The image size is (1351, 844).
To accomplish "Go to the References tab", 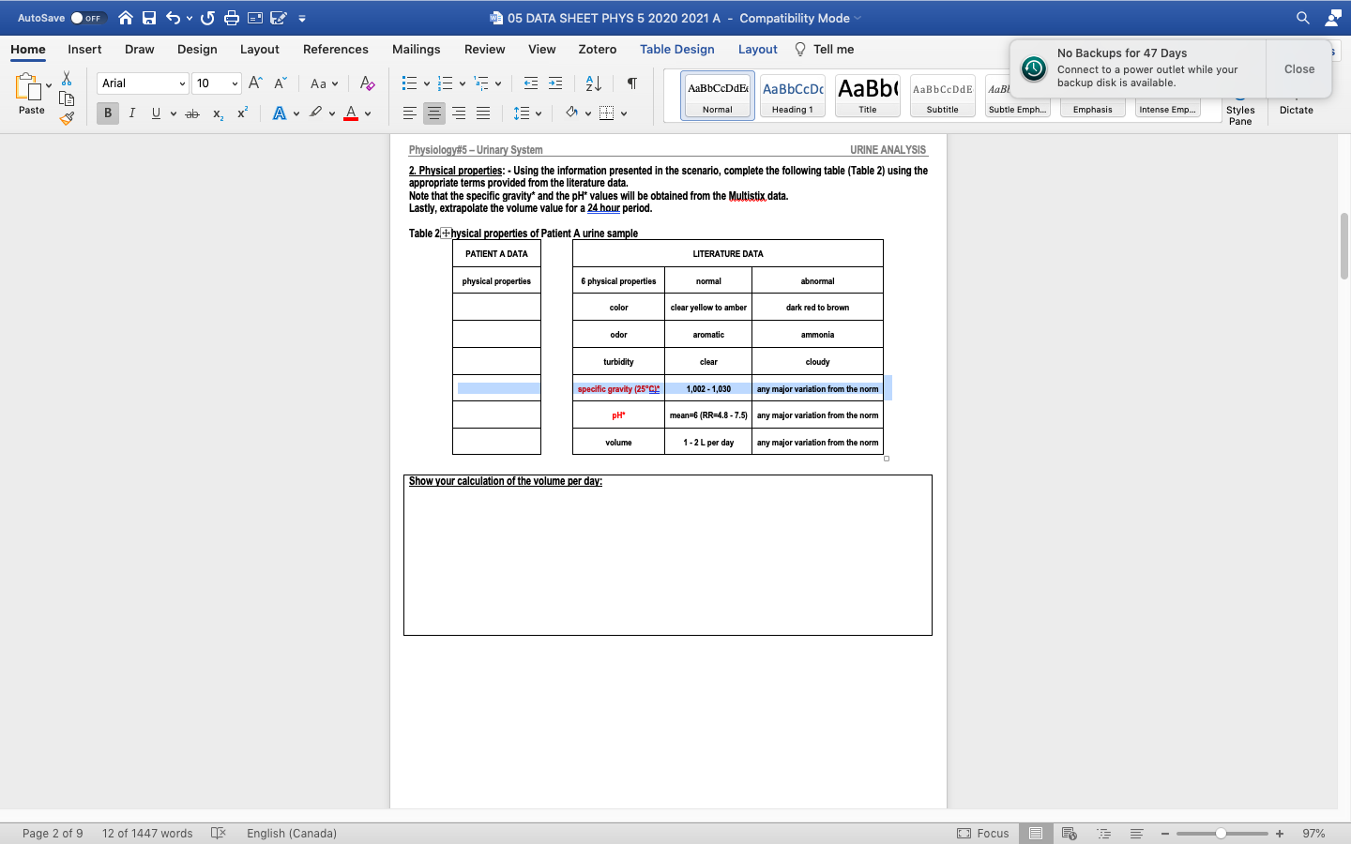I will click(x=336, y=50).
